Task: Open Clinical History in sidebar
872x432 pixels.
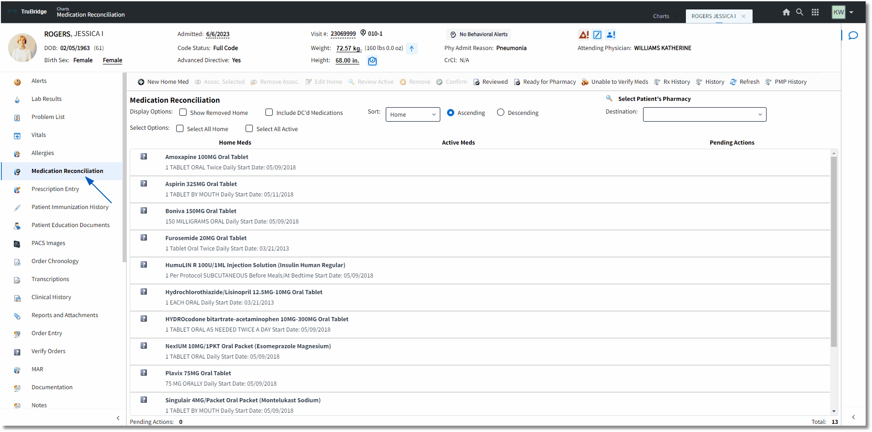Action: click(51, 297)
